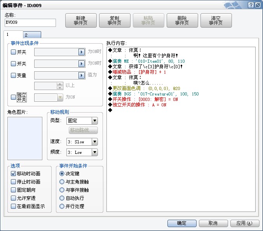Click 应用(A) apply button
Image resolution: width=263 pixels, height=231 pixels.
click(245, 223)
